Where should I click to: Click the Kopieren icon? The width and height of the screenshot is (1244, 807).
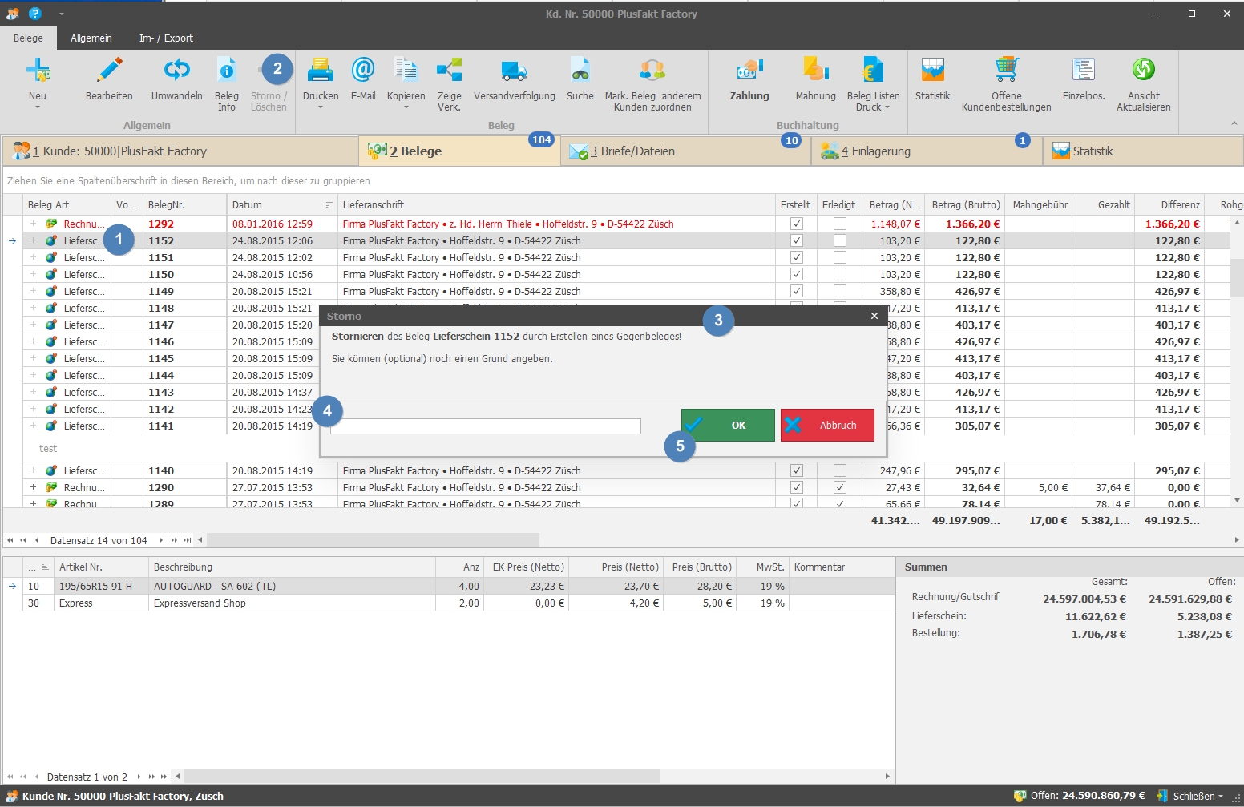coord(406,71)
